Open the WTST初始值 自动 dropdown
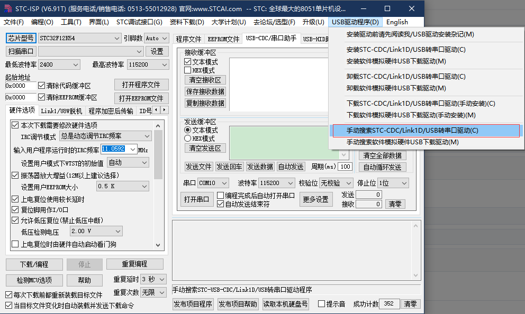Image resolution: width=525 pixels, height=314 pixels. (128, 162)
